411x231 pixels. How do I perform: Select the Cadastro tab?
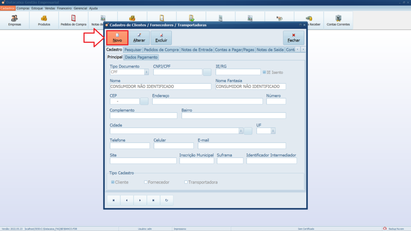point(114,49)
